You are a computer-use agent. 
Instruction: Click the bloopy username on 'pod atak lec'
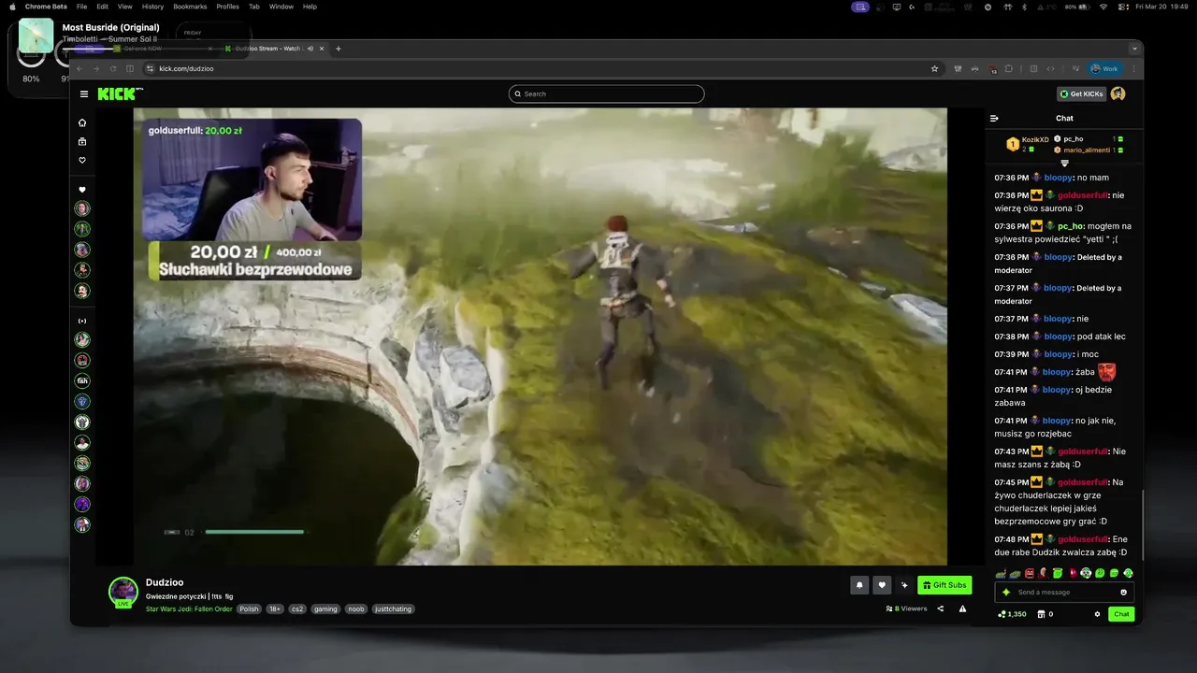click(1058, 336)
